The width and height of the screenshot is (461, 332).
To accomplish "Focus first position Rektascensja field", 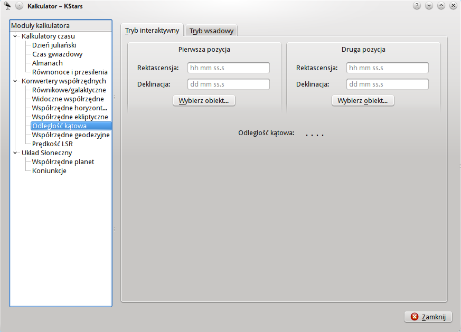I will tap(228, 68).
